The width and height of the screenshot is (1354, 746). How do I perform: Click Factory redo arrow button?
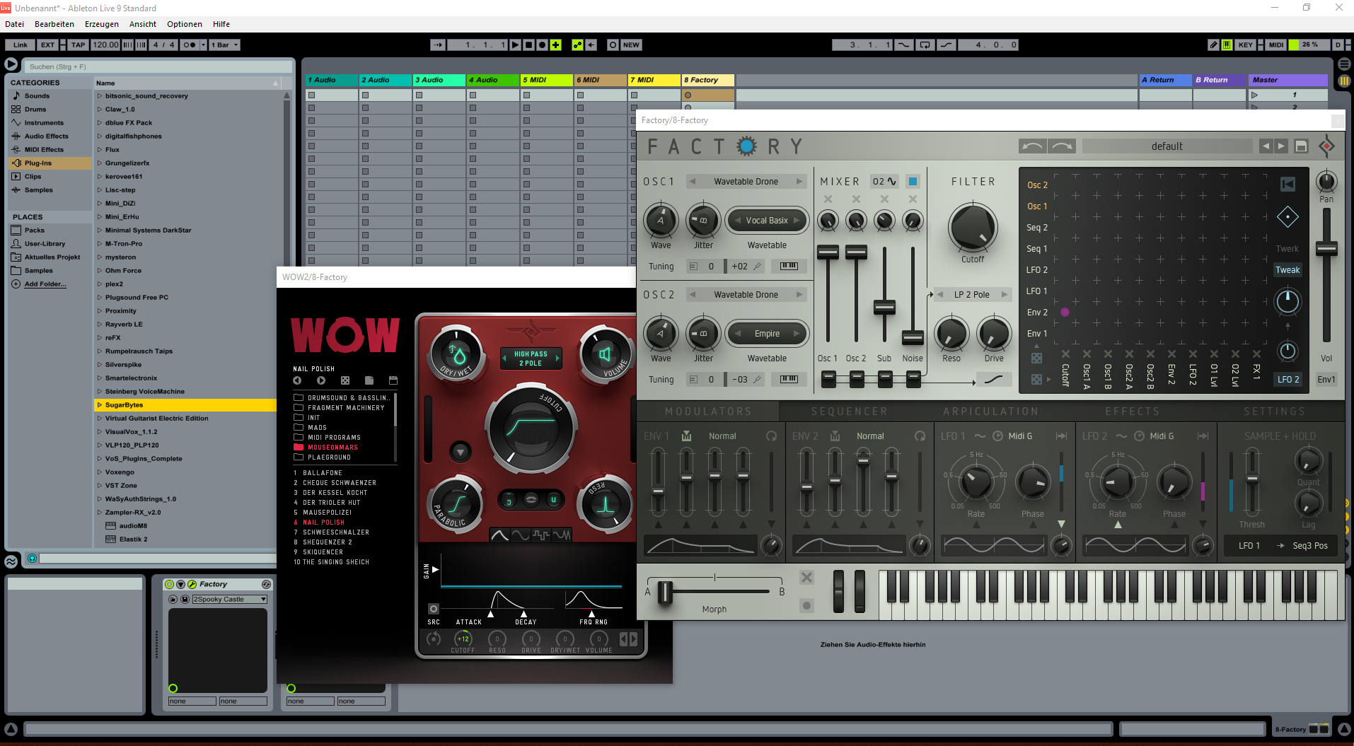pos(1062,146)
